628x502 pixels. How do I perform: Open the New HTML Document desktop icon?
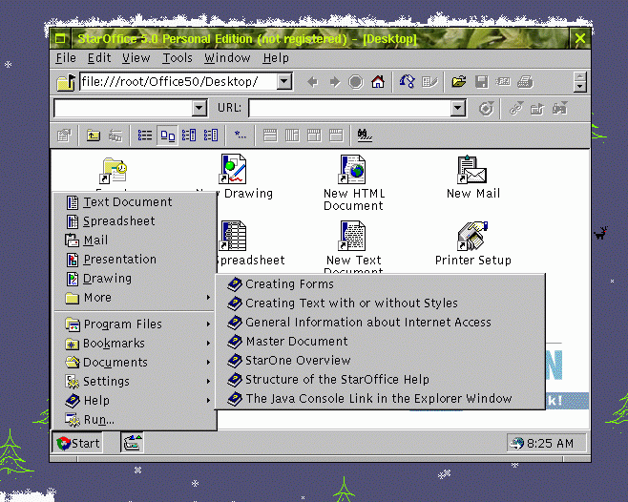click(x=352, y=170)
